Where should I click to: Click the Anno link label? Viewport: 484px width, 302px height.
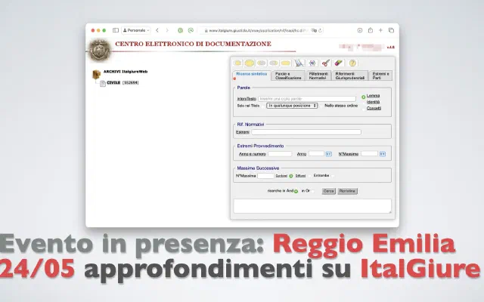click(x=302, y=154)
